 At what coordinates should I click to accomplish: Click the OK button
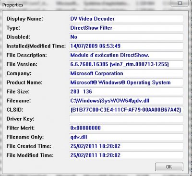[x=169, y=167]
